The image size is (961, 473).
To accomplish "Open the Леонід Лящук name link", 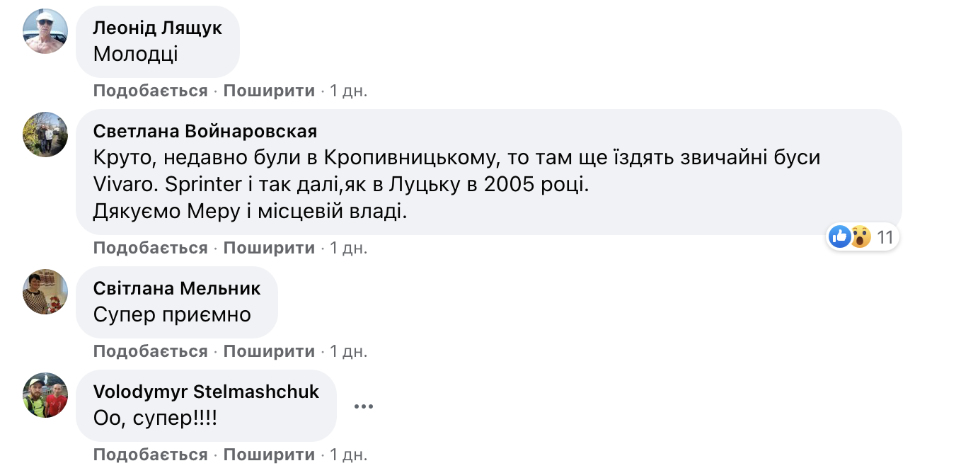I will point(158,28).
